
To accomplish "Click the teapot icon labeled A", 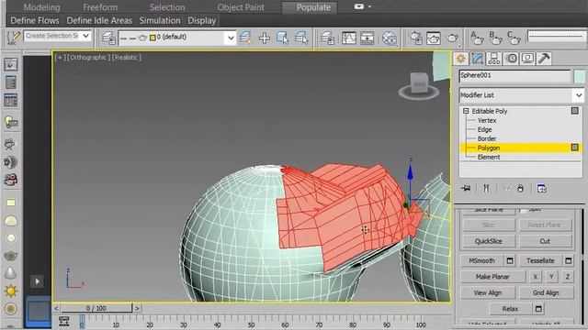I will tap(477, 38).
